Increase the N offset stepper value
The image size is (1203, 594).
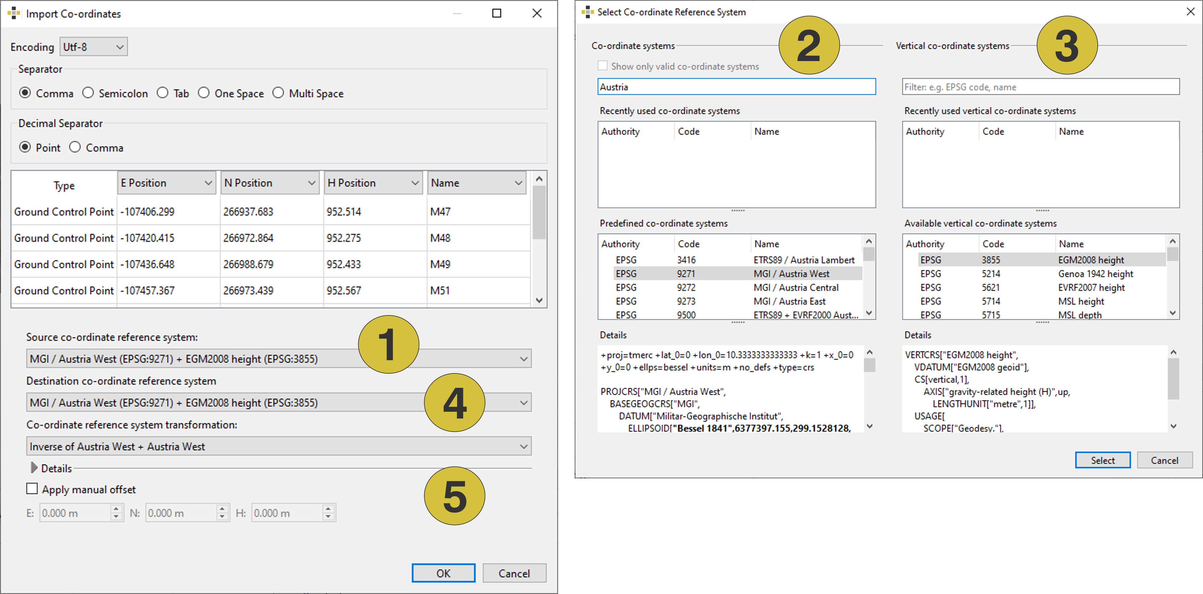[222, 508]
